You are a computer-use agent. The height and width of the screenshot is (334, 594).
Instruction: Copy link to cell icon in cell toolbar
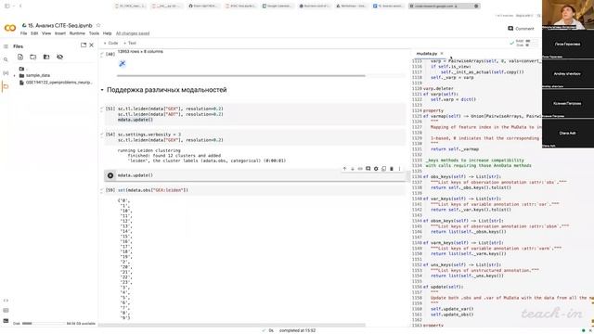tap(360, 169)
